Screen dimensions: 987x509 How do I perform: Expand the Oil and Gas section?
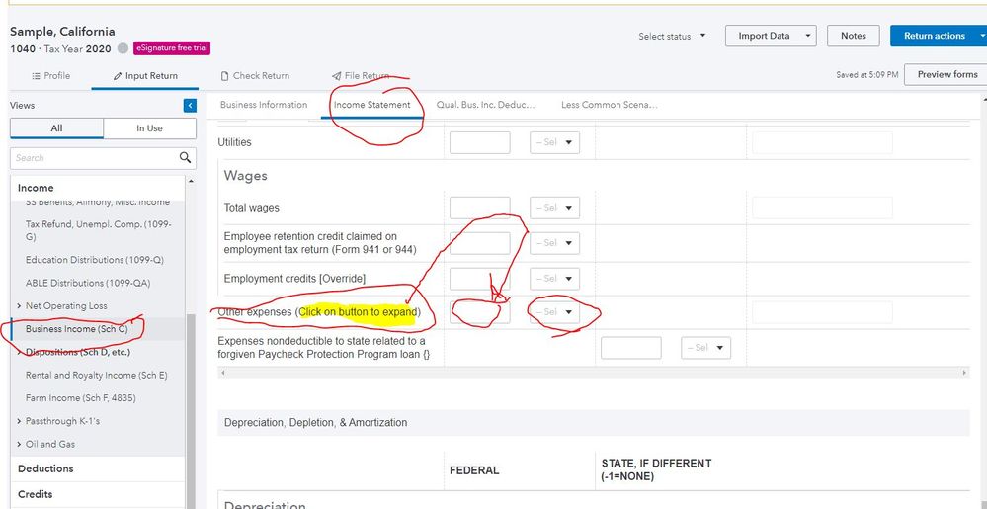click(x=20, y=445)
